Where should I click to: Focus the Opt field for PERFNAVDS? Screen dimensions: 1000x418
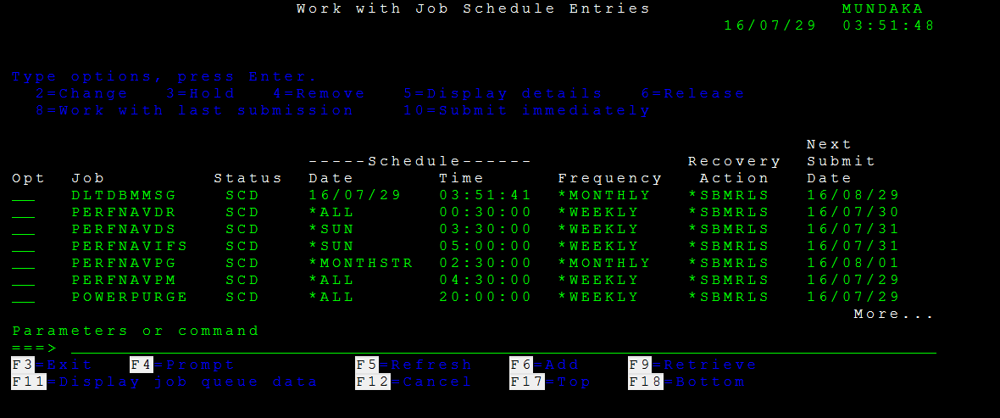point(24,230)
